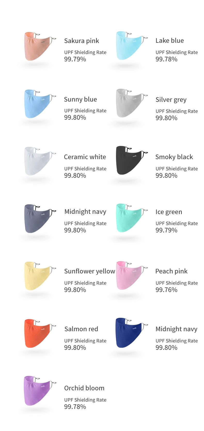This screenshot has height=431, width=204.
Task: Choose the Peach pink mask image
Action: click(132, 275)
